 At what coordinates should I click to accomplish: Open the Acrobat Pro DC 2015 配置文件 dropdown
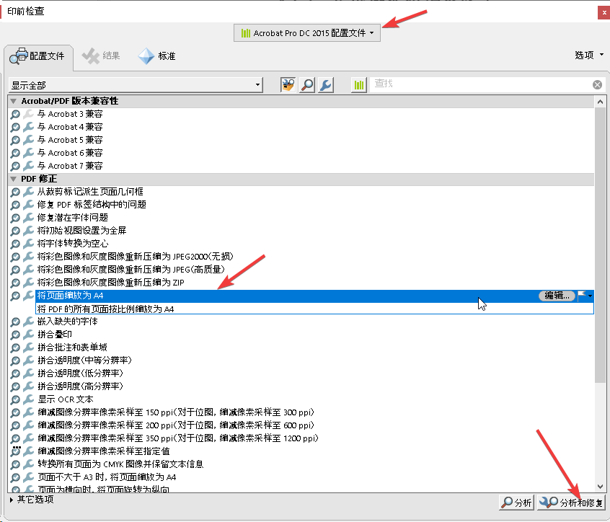pos(308,33)
